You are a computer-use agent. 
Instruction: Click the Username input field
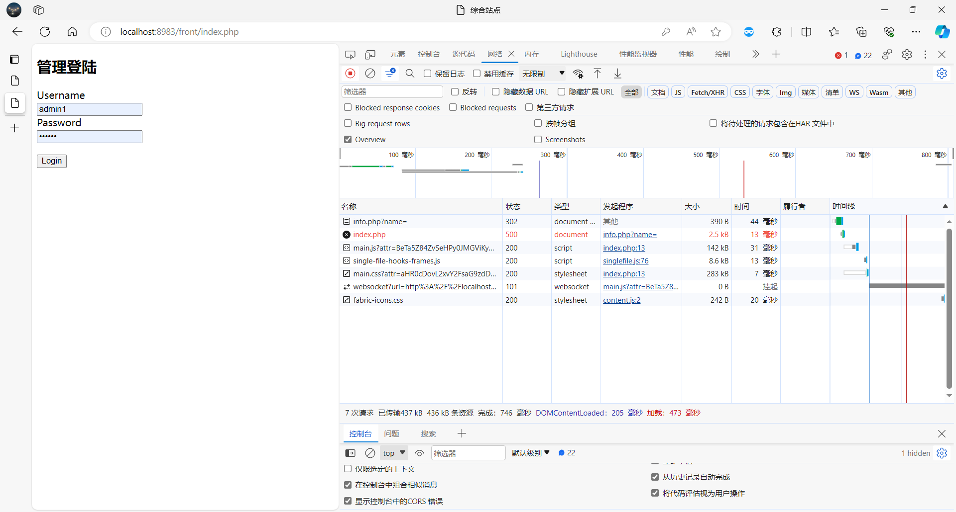tap(90, 109)
